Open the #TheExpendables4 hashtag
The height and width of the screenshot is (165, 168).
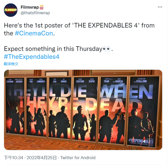pyautogui.click(x=32, y=57)
